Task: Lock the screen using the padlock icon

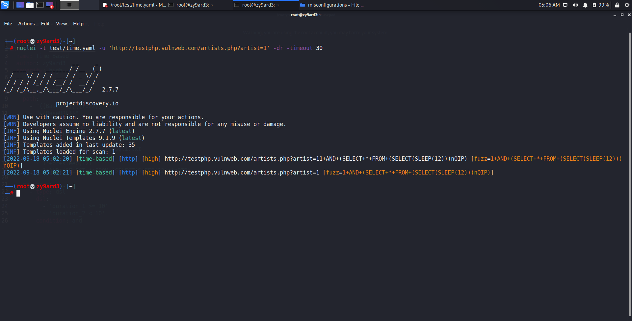Action: 617,5
